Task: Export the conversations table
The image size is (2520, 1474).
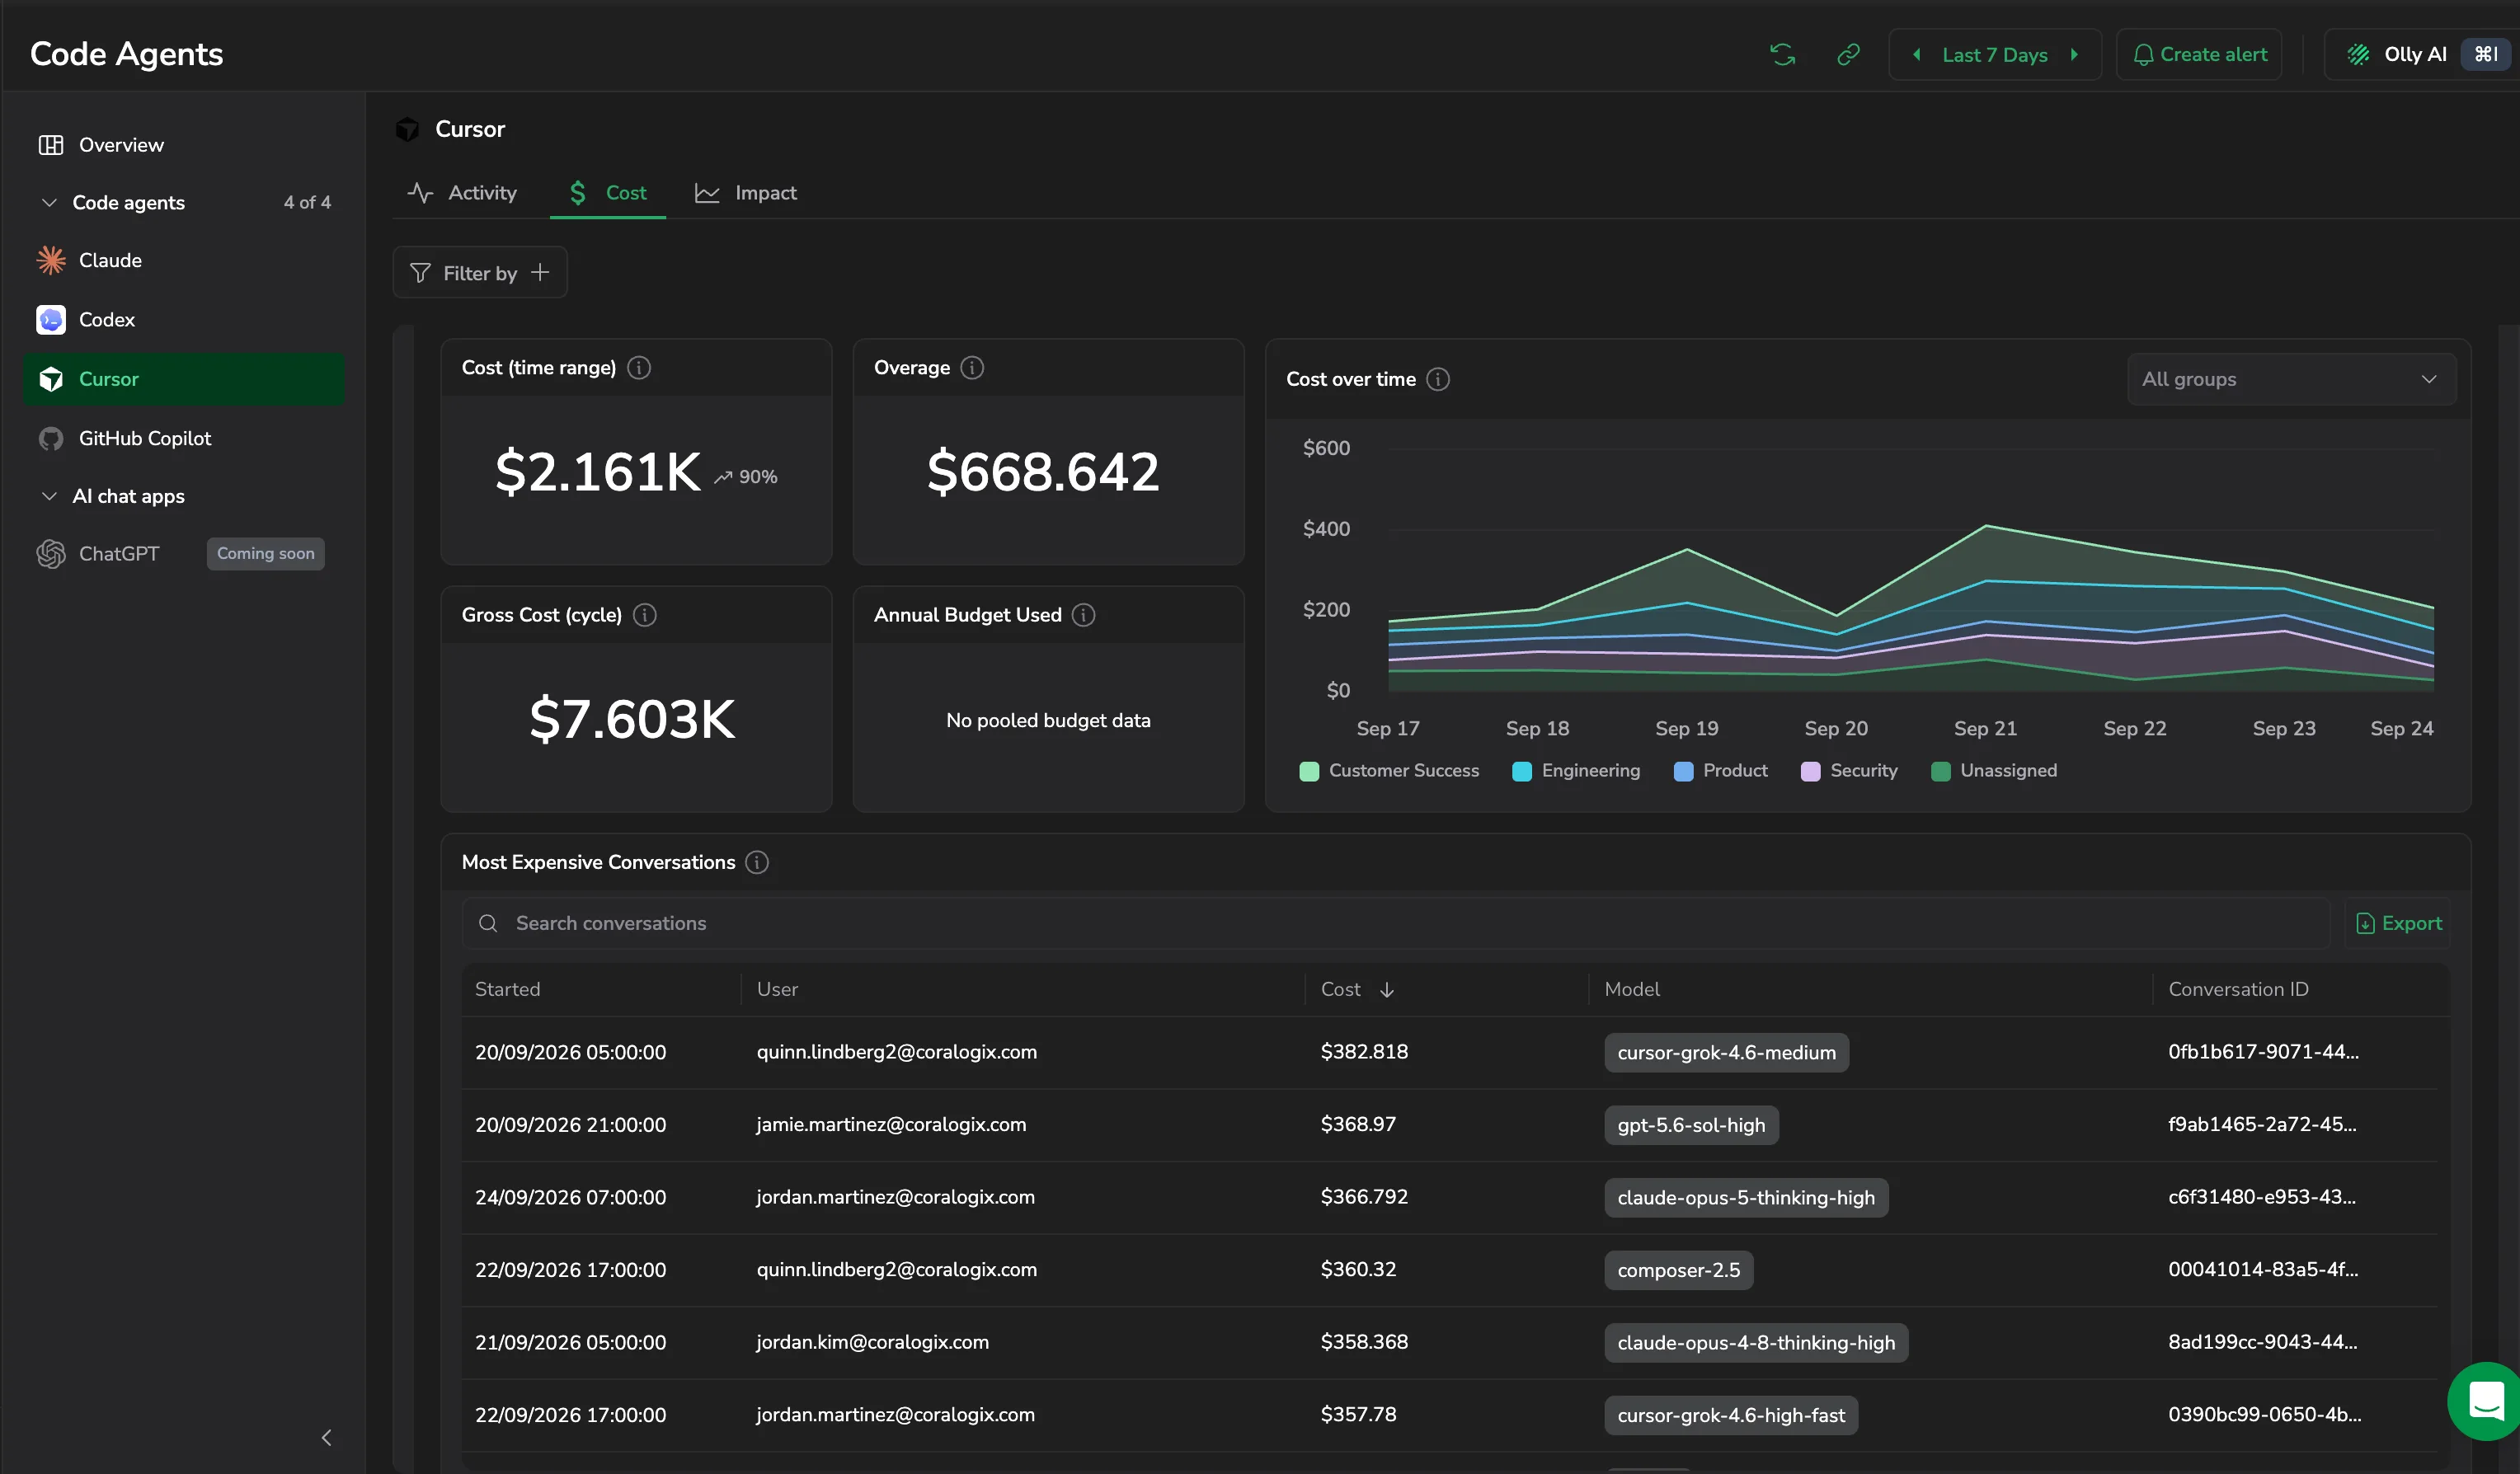Action: 2398,923
